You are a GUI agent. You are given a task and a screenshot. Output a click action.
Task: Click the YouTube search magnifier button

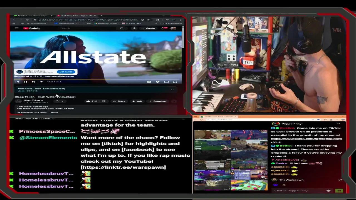[122, 28]
